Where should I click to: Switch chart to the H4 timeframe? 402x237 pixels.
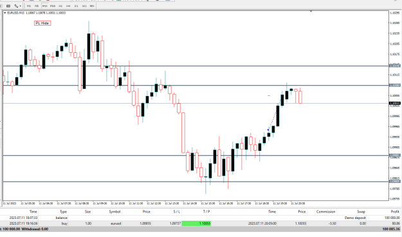68,6
